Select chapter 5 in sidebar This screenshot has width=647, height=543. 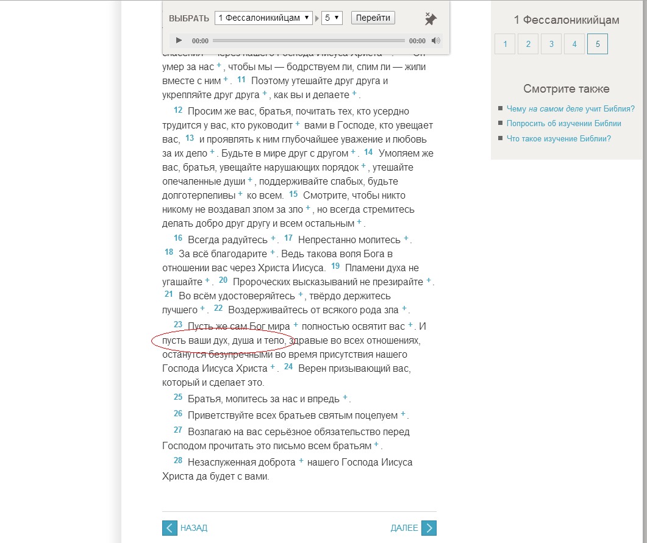click(x=598, y=44)
